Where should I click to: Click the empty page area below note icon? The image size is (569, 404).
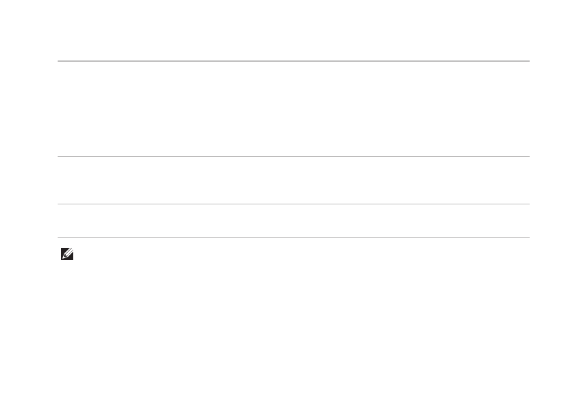(285, 326)
